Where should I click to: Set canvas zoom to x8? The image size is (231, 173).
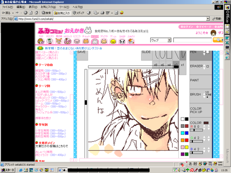pyautogui.click(x=156, y=65)
